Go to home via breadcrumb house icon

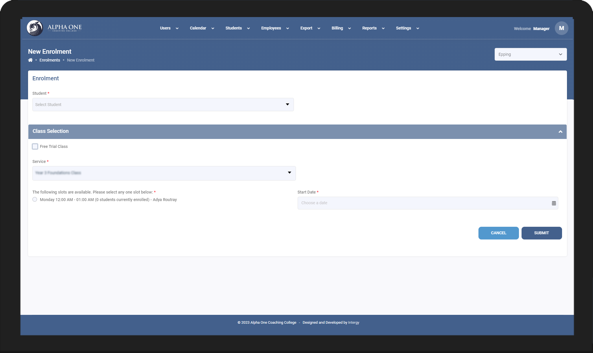pos(30,60)
